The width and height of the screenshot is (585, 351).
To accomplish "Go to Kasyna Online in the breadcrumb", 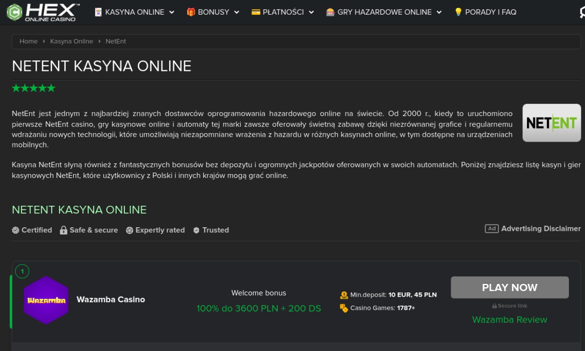I will click(x=71, y=41).
